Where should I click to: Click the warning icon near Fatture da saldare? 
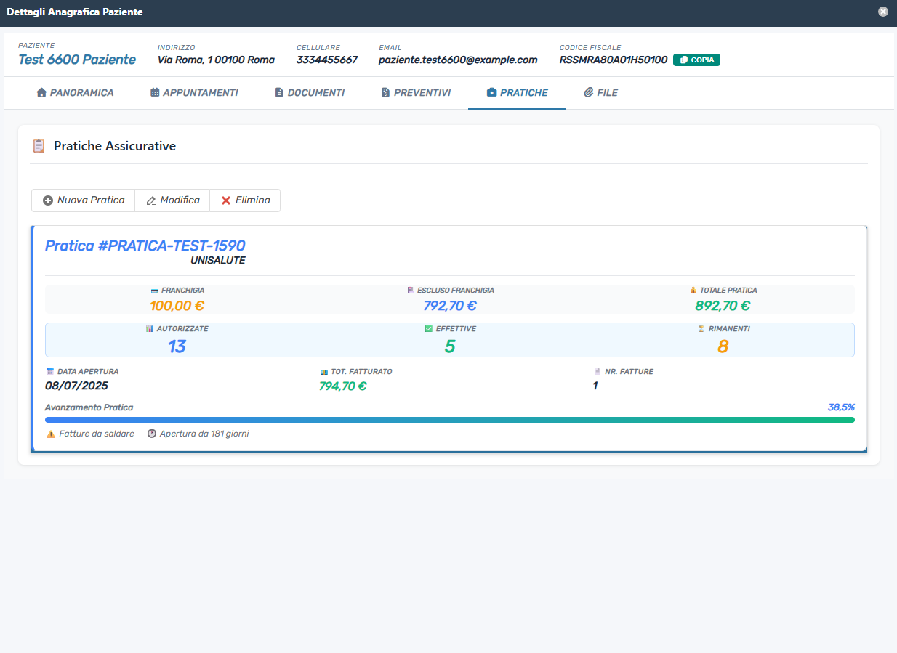[51, 434]
